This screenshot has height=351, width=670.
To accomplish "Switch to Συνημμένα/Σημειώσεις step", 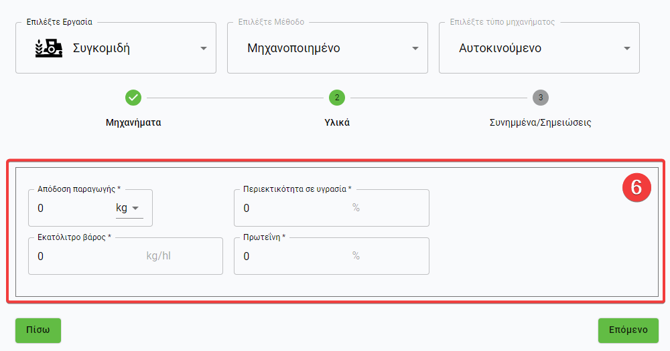I will (x=540, y=123).
